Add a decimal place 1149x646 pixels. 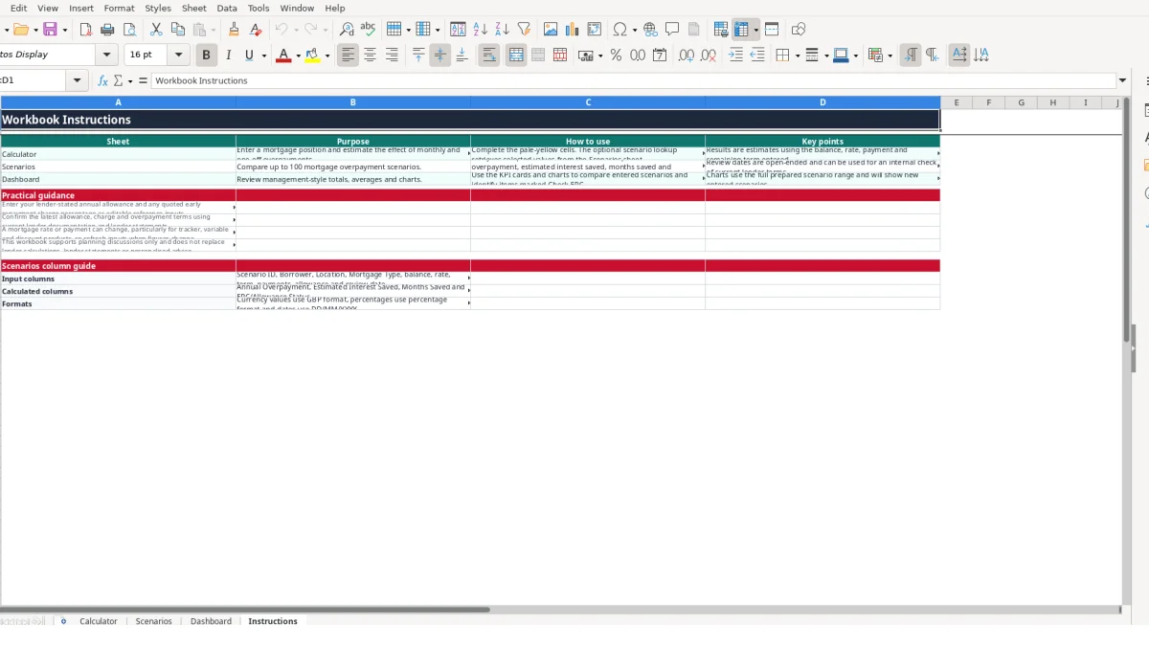coord(687,56)
